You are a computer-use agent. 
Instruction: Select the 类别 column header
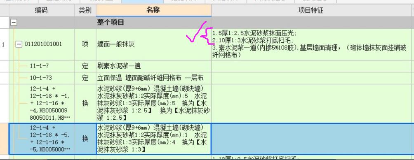tap(85, 11)
